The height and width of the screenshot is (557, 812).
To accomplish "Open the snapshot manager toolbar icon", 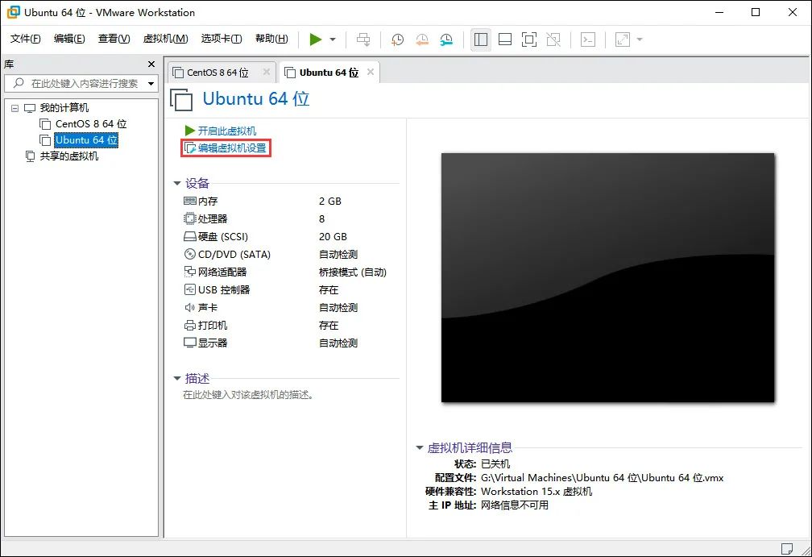I will (x=446, y=39).
